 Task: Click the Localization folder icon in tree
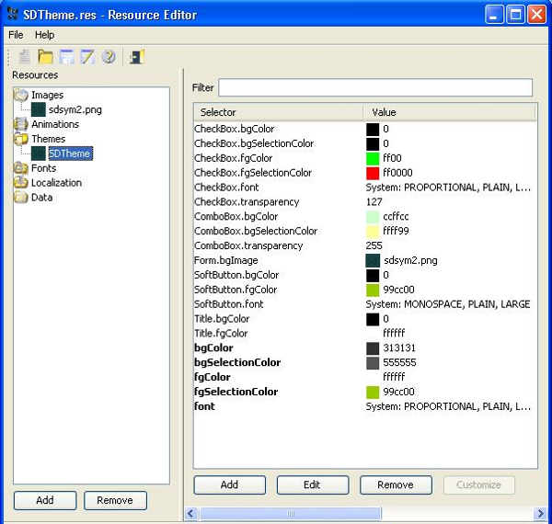tap(21, 183)
